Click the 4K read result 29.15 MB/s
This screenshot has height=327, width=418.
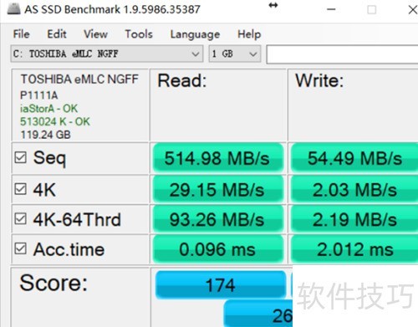coord(218,190)
